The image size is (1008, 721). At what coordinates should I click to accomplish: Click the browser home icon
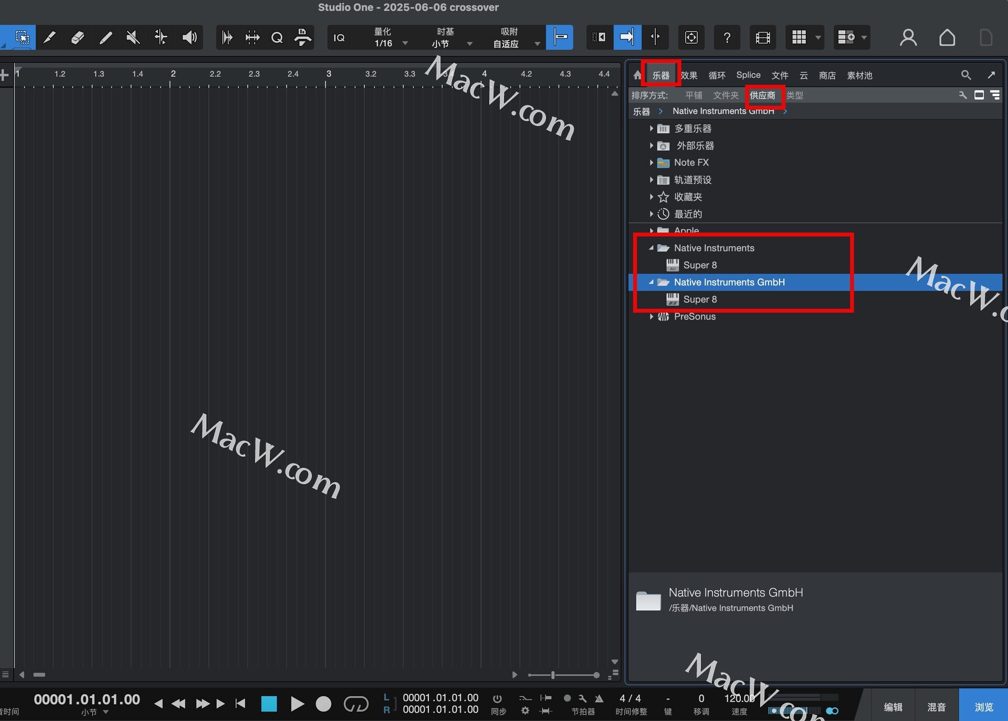click(x=637, y=75)
